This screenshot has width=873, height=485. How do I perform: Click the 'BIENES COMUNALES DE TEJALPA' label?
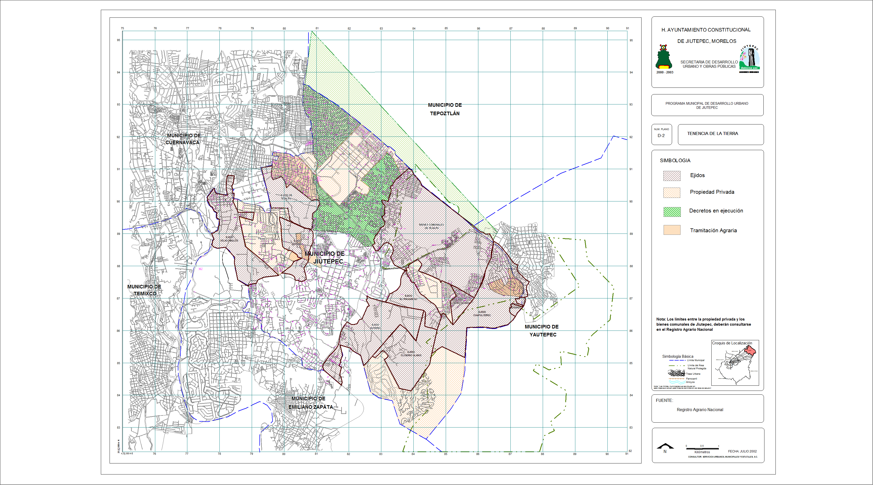pos(431,226)
